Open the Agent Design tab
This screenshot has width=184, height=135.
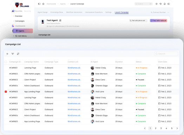point(43,12)
